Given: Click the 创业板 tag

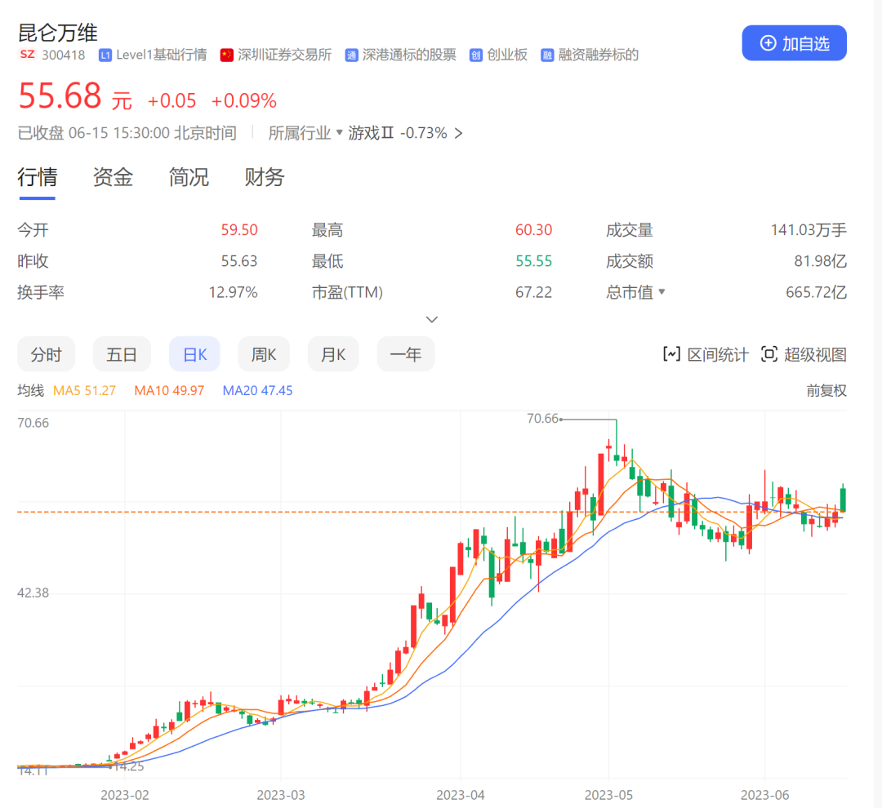Looking at the screenshot, I should [507, 55].
